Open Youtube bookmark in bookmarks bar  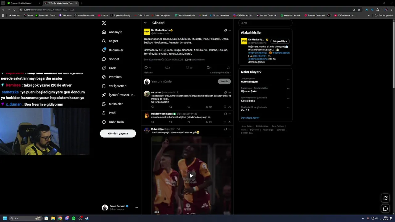(x=103, y=15)
